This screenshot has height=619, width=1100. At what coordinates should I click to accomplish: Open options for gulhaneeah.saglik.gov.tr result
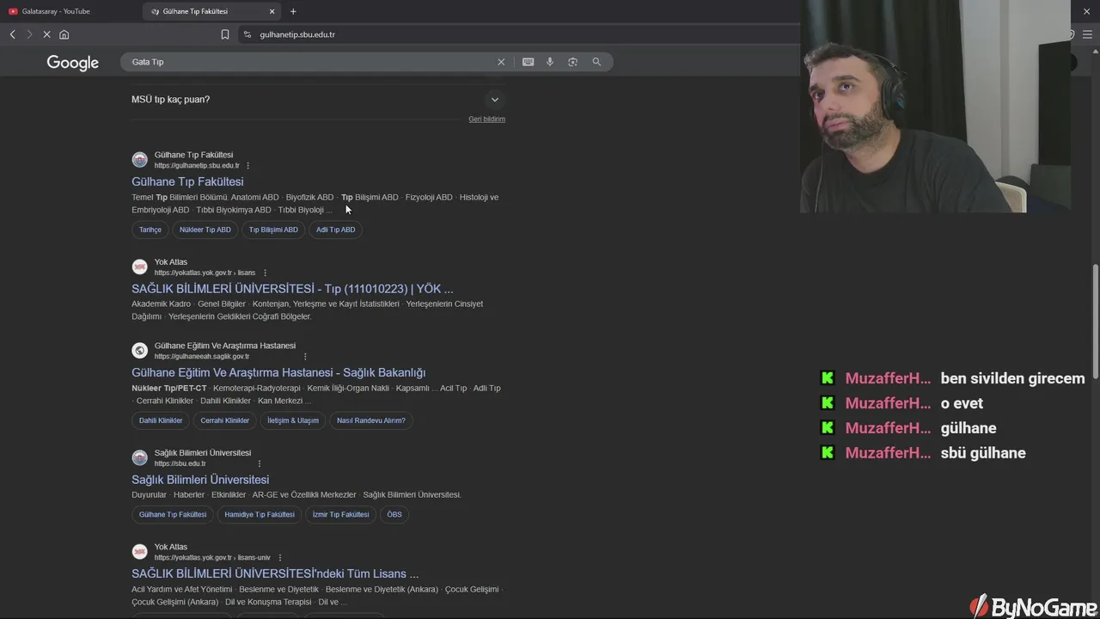[x=305, y=356]
